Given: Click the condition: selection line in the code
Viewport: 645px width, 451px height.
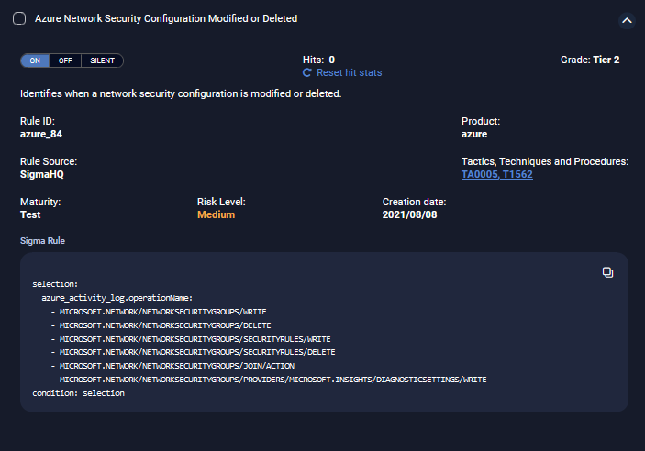Looking at the screenshot, I should coord(78,392).
